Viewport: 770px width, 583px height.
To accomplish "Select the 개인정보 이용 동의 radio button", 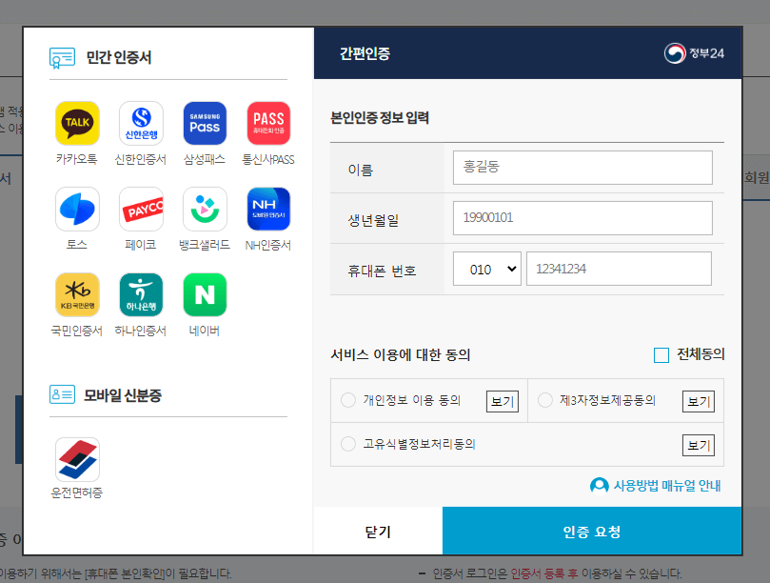I will [348, 400].
